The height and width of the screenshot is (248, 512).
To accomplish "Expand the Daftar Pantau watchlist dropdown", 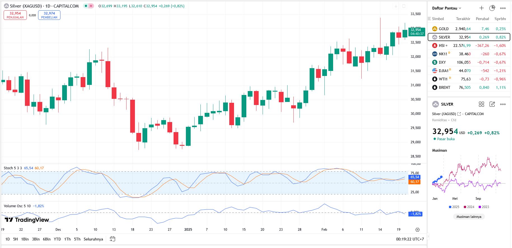I will 446,8.
